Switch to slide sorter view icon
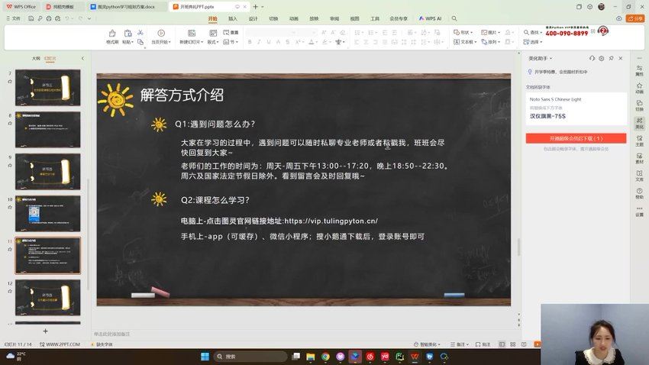 [x=513, y=344]
